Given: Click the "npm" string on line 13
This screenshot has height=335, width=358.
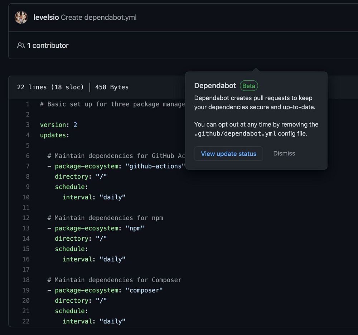Looking at the screenshot, I should click(135, 228).
